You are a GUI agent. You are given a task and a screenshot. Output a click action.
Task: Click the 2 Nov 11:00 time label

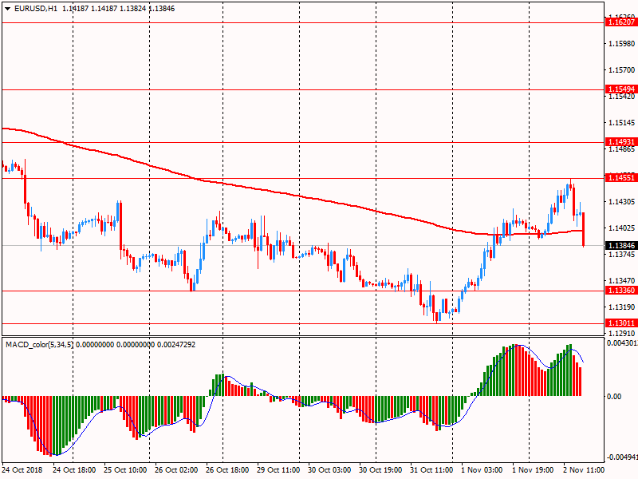(x=584, y=469)
